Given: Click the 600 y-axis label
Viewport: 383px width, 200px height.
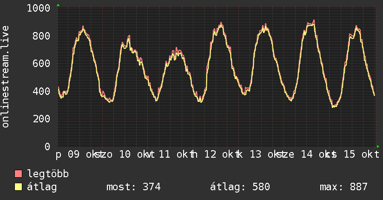Looking at the screenshot, I should point(41,64).
